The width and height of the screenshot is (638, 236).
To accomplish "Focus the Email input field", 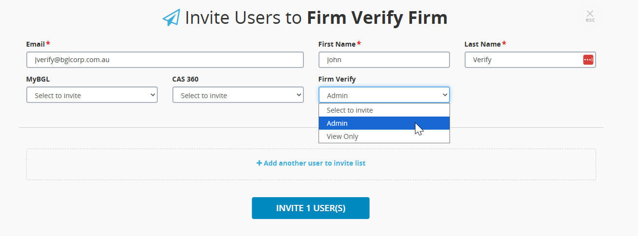I will point(165,60).
